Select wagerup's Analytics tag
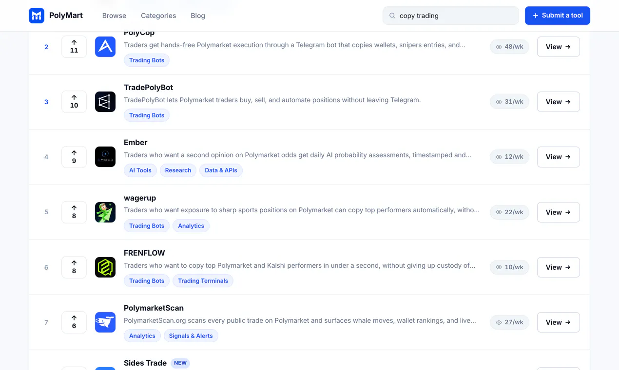Image resolution: width=619 pixels, height=370 pixels. 191,226
